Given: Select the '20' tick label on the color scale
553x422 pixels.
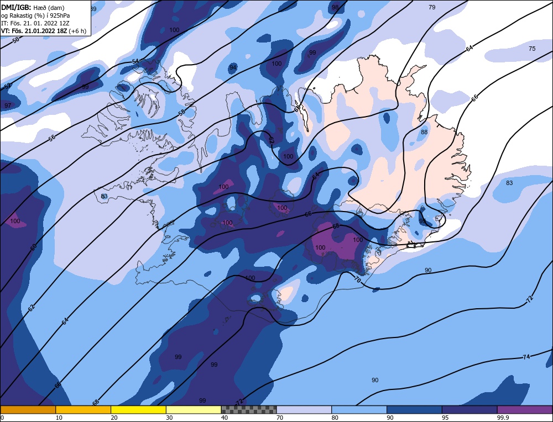Looking at the screenshot, I should [x=114, y=418].
